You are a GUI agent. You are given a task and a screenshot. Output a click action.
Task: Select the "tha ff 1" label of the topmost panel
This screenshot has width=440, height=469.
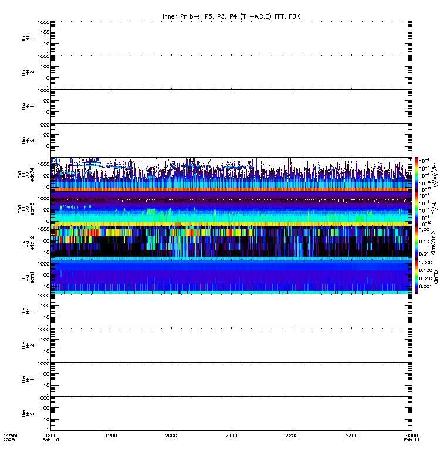[28, 38]
